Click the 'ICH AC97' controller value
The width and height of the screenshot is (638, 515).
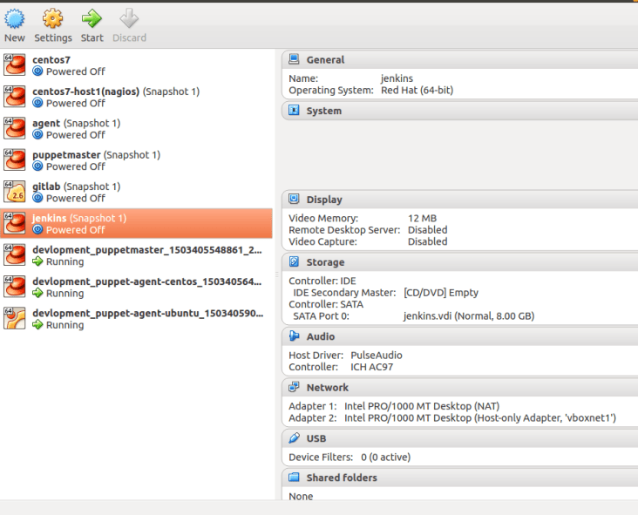click(x=372, y=367)
